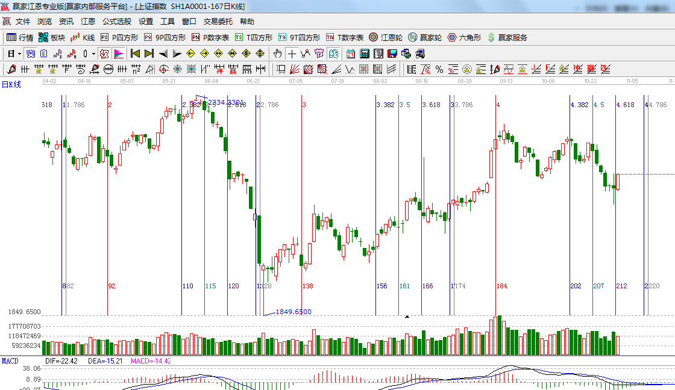Click the 六角形 hexagon tool
This screenshot has height=390, width=675.
pyautogui.click(x=464, y=37)
